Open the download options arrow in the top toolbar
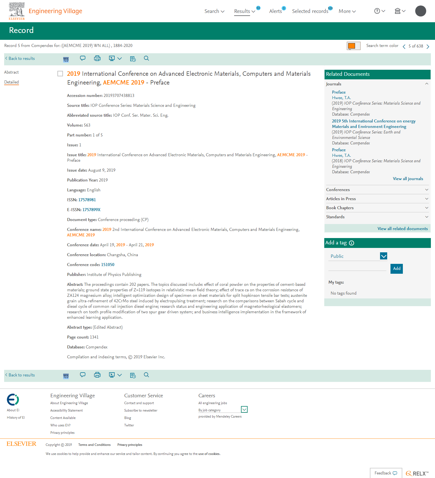 tap(120, 58)
